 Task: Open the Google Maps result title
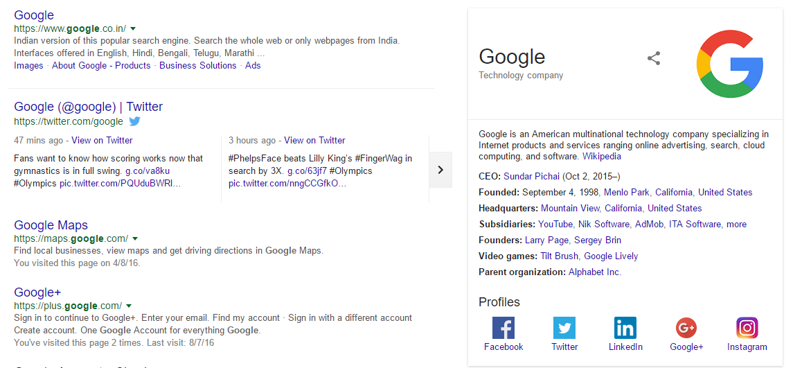[51, 225]
